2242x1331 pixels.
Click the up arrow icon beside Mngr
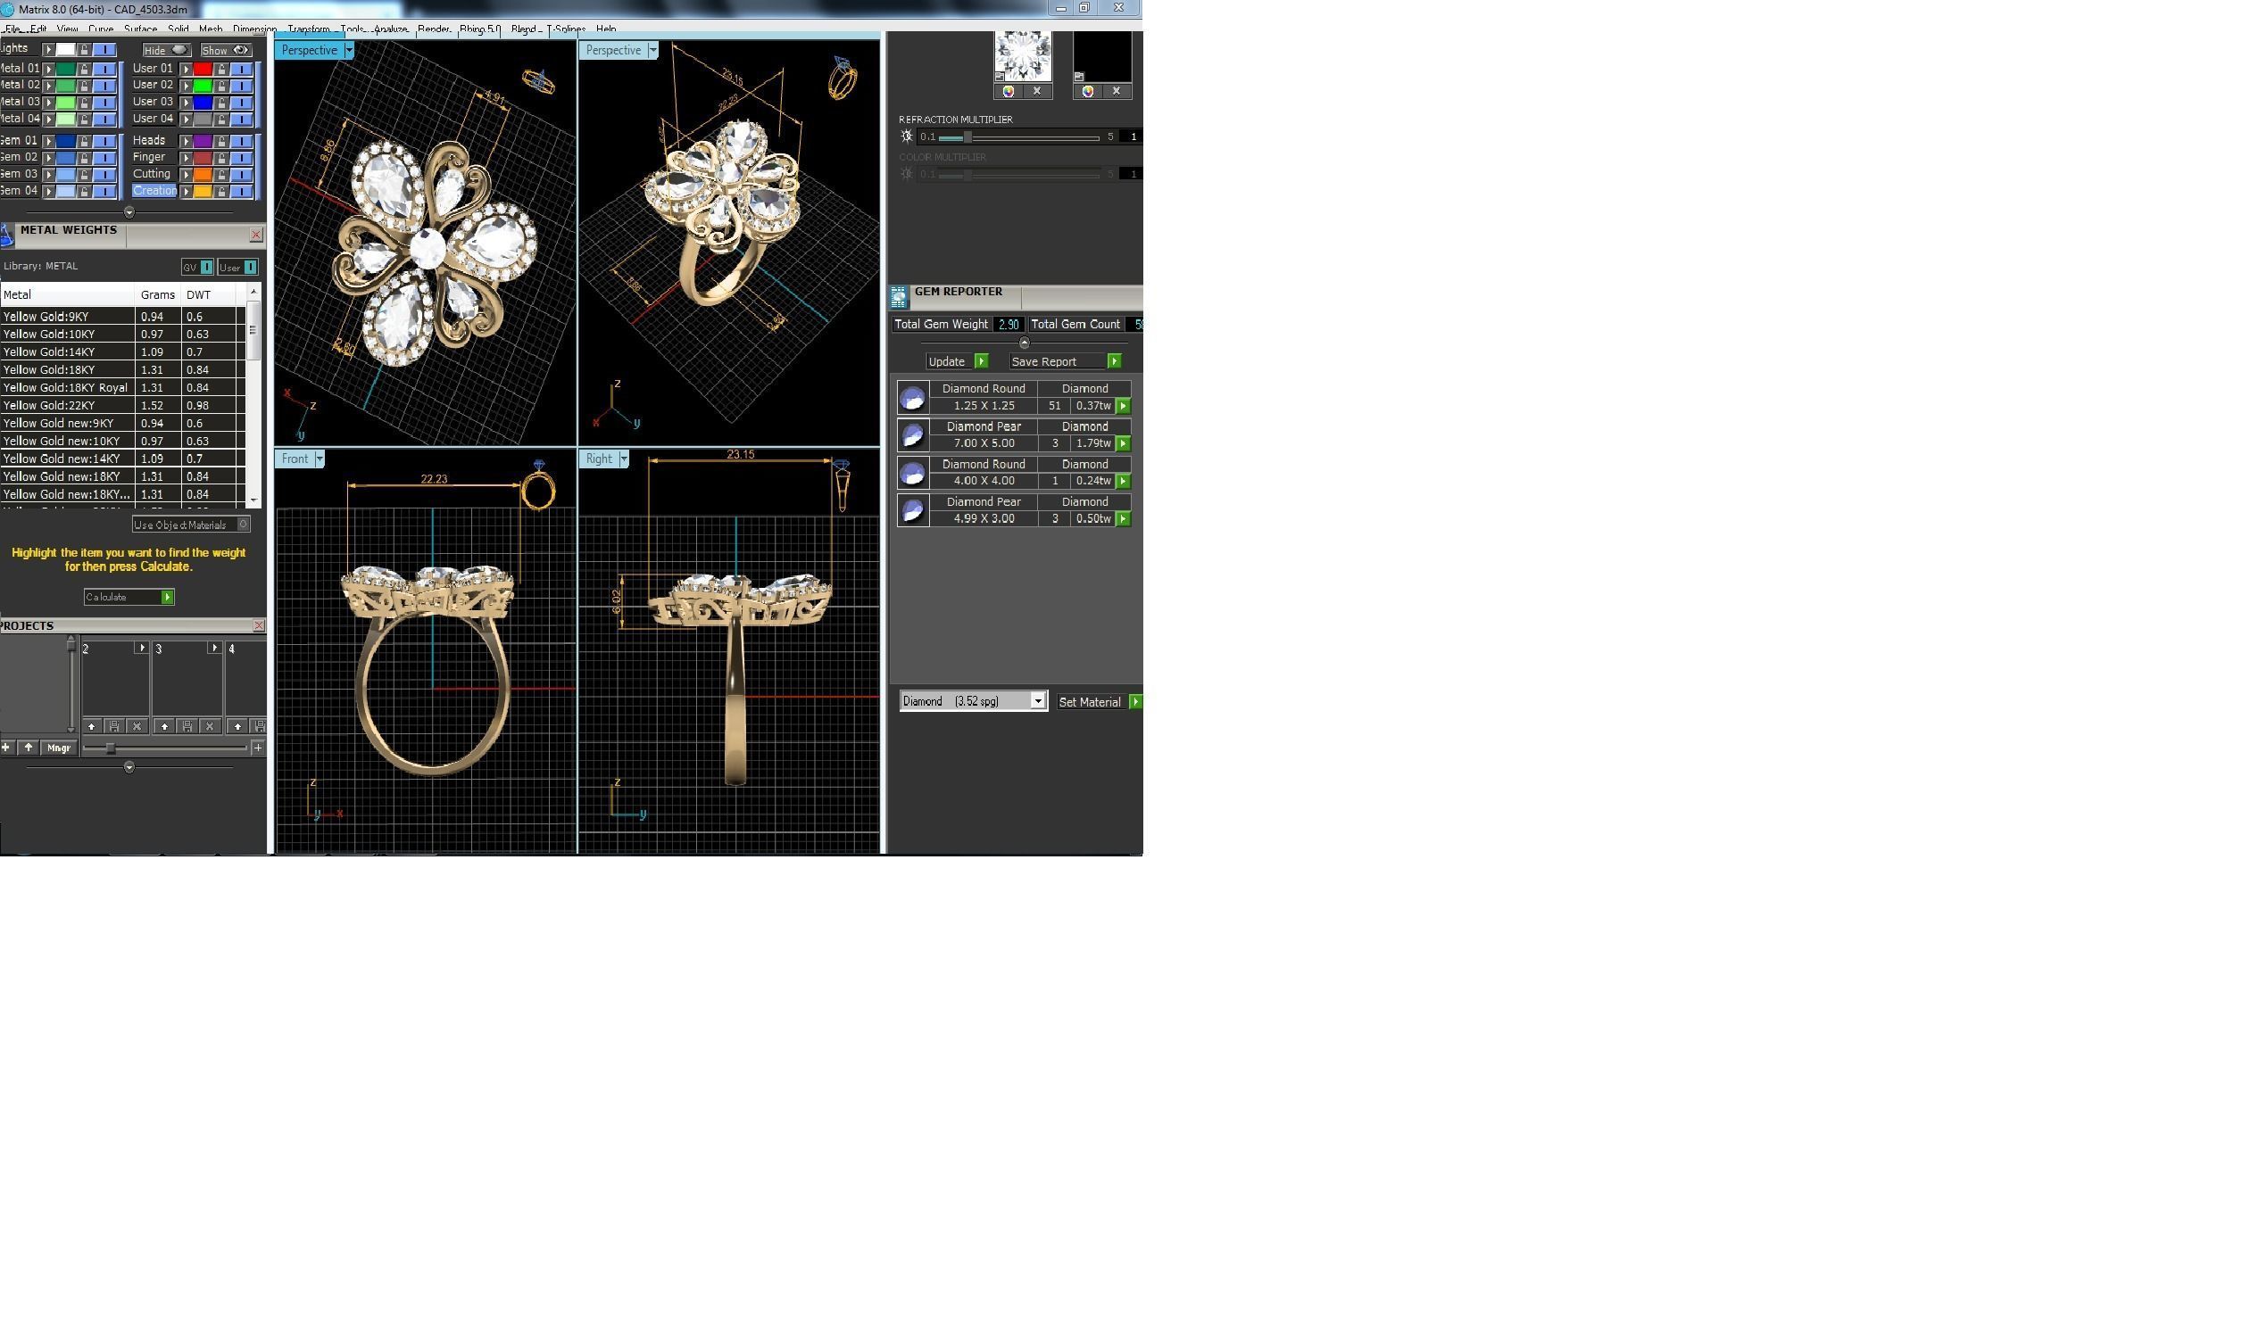pyautogui.click(x=29, y=748)
